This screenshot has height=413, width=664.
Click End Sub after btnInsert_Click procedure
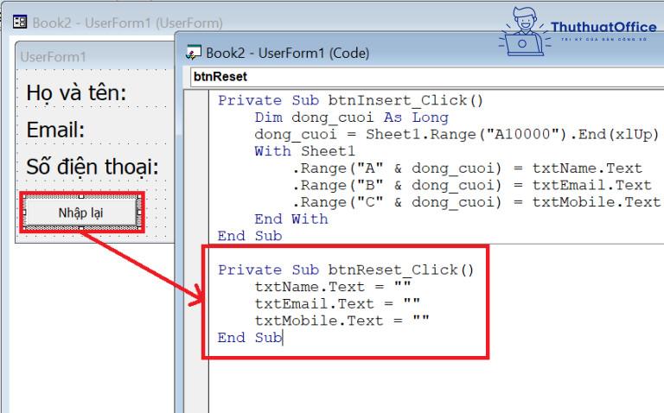coord(250,236)
